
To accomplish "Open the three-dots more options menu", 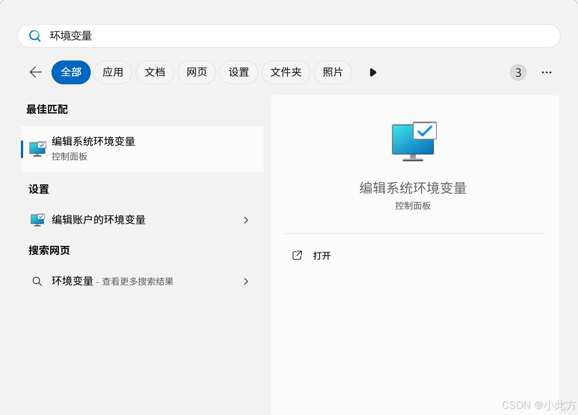I will click(547, 72).
